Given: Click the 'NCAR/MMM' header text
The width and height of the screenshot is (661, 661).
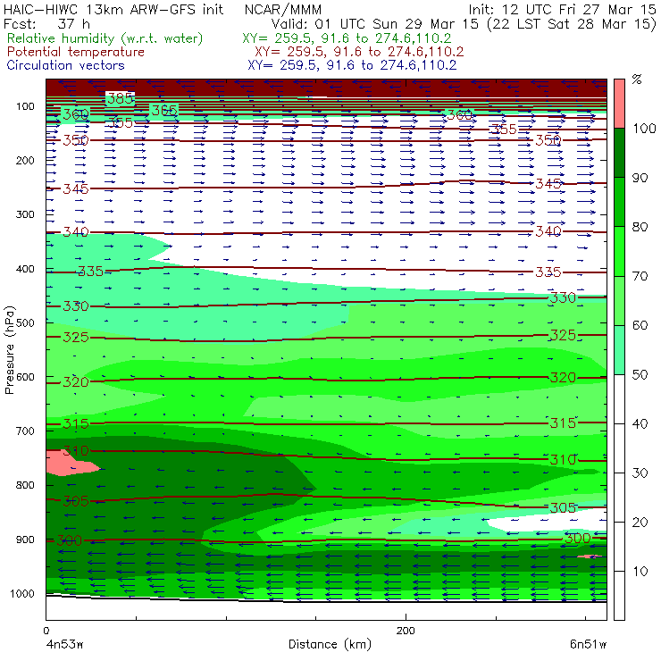Looking at the screenshot, I should pyautogui.click(x=283, y=9).
